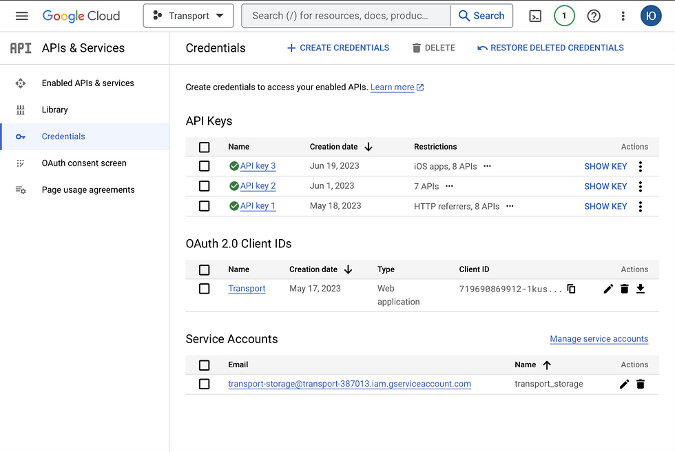Open the transport-storage service account email link
The width and height of the screenshot is (675, 452).
350,384
